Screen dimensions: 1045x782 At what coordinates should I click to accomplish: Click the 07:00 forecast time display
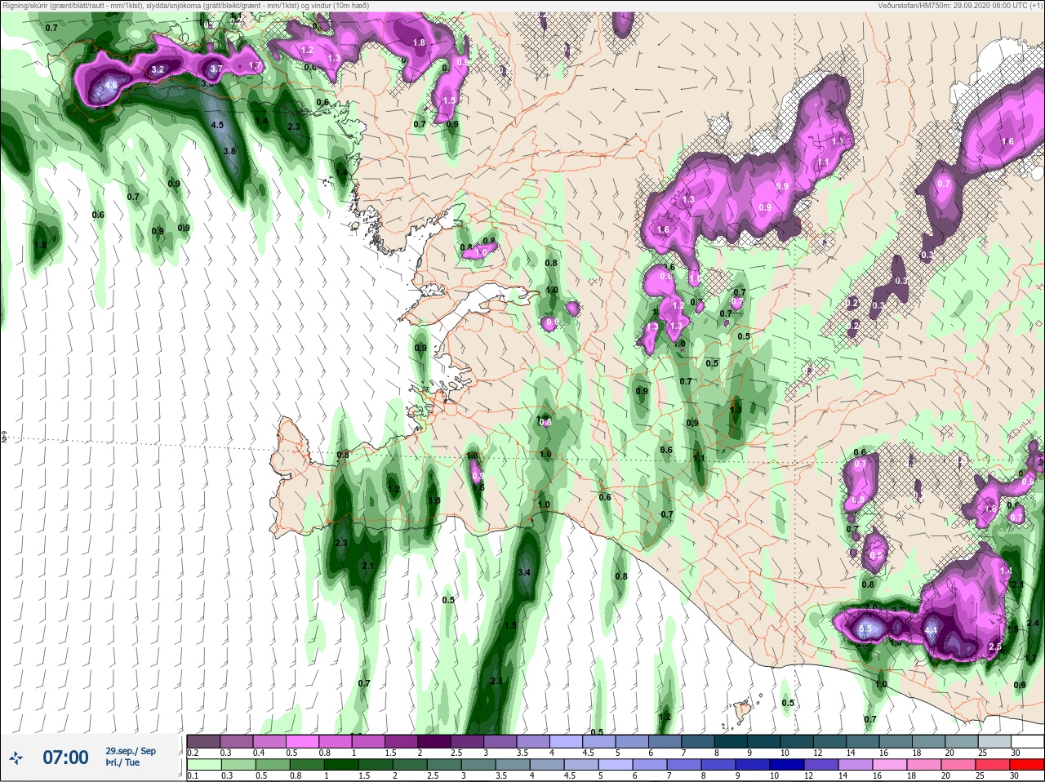tap(65, 758)
